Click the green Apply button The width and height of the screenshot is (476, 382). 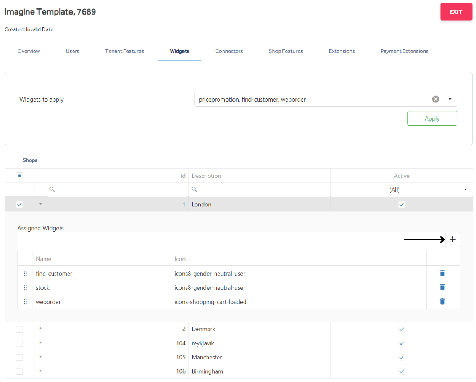[x=432, y=118]
